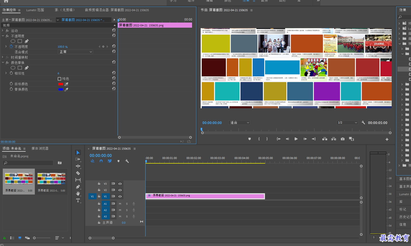Viewport: 411px width, 246px height.
Task: Open the master clip dropdown arrow
Action: 58,20
